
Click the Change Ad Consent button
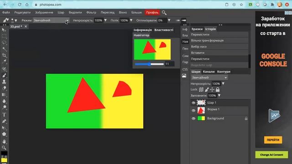(x=271, y=155)
